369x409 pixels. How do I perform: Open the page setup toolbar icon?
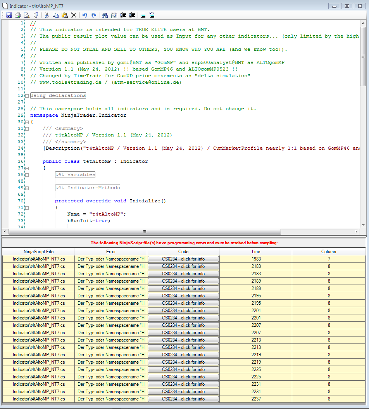36,15
